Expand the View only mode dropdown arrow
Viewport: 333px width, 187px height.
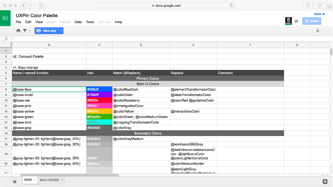[61, 31]
